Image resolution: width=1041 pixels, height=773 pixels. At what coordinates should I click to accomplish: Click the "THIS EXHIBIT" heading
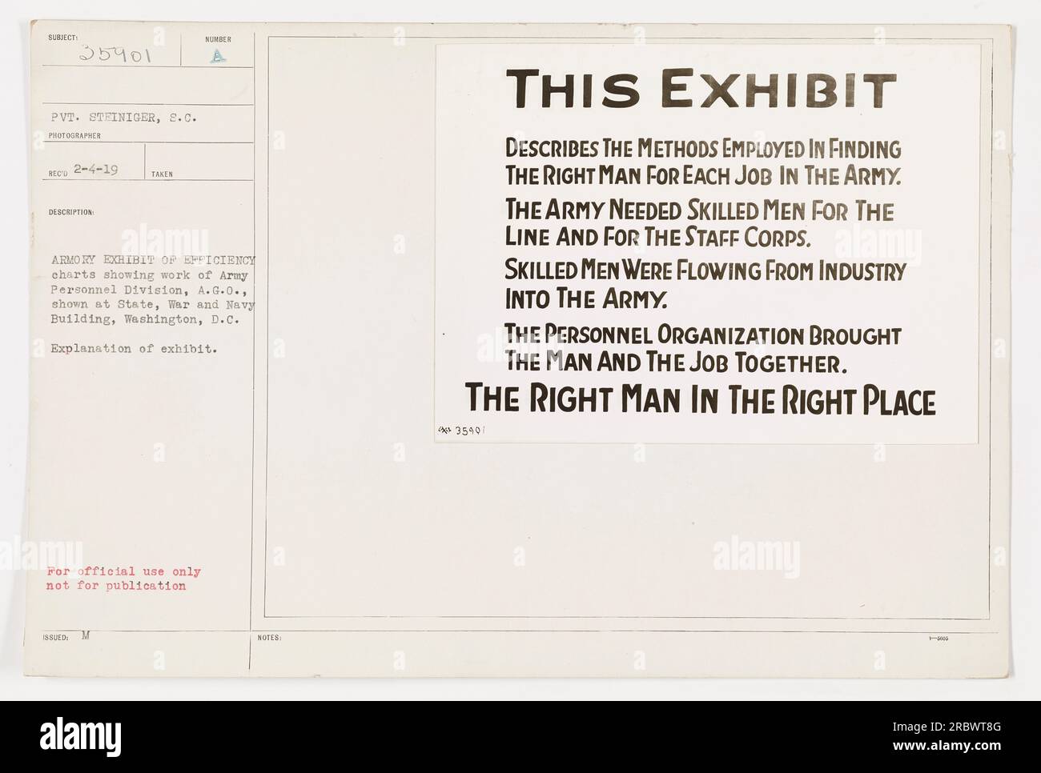pos(701,89)
